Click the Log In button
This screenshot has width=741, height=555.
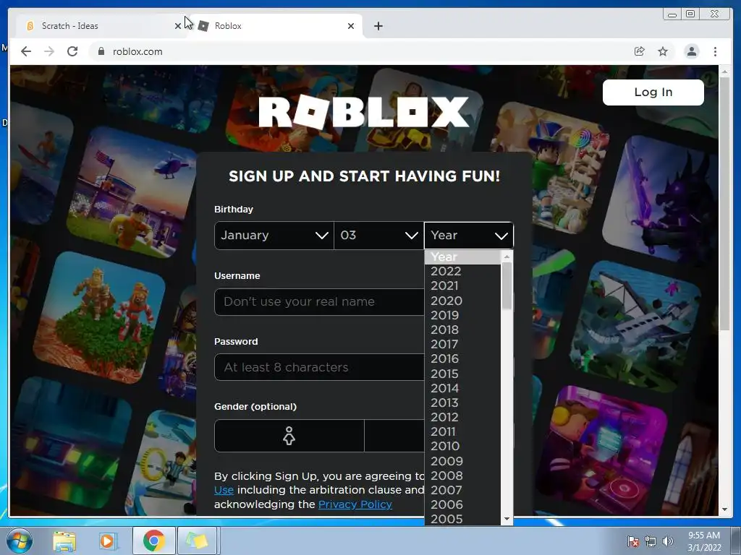click(653, 92)
